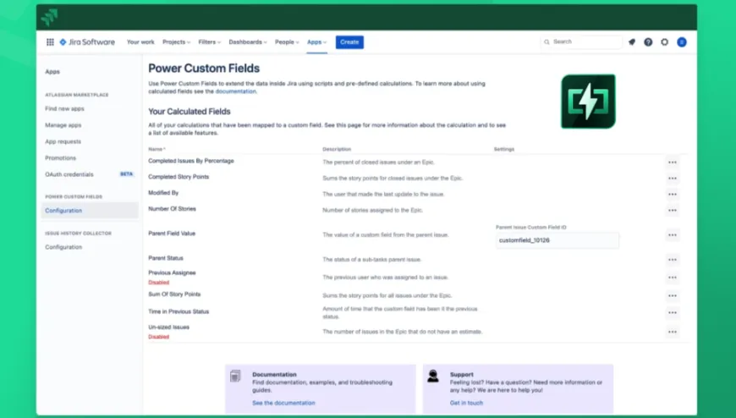Open the notifications icon in the header

632,41
